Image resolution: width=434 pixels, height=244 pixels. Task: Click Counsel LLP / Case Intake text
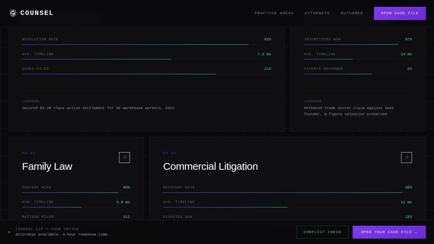(x=47, y=229)
